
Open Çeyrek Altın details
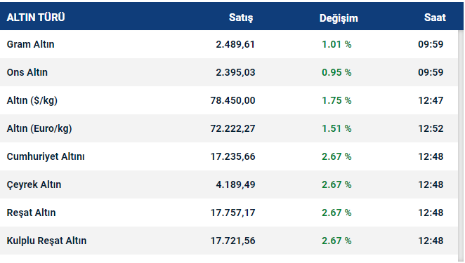pyautogui.click(x=34, y=185)
